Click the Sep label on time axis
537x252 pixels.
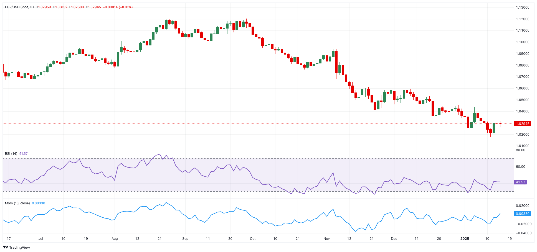point(185,239)
